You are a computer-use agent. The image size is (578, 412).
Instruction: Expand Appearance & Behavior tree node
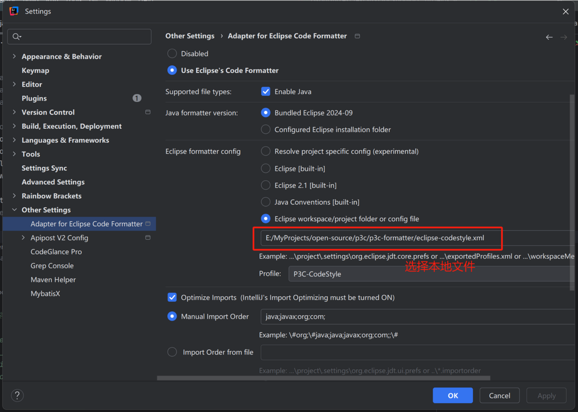tap(14, 56)
